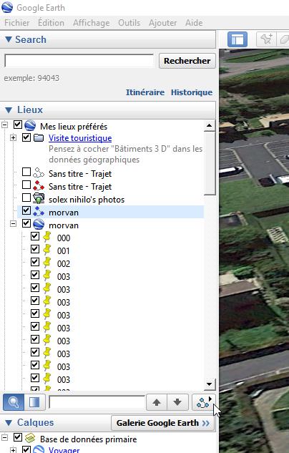Click the places list scroll down arrow
Image resolution: width=289 pixels, height=453 pixels.
(210, 384)
